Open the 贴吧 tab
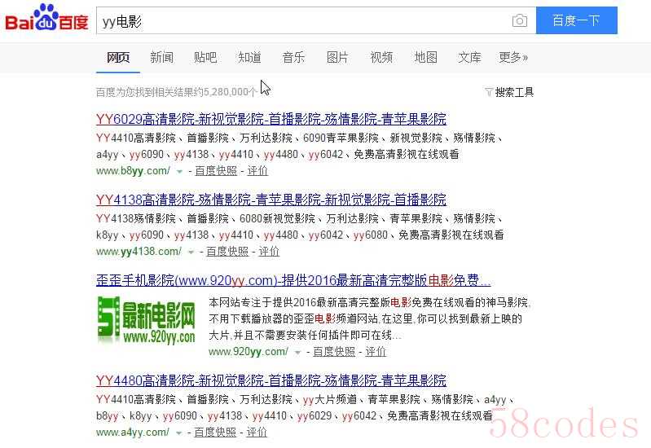The height and width of the screenshot is (448, 651). coord(205,57)
